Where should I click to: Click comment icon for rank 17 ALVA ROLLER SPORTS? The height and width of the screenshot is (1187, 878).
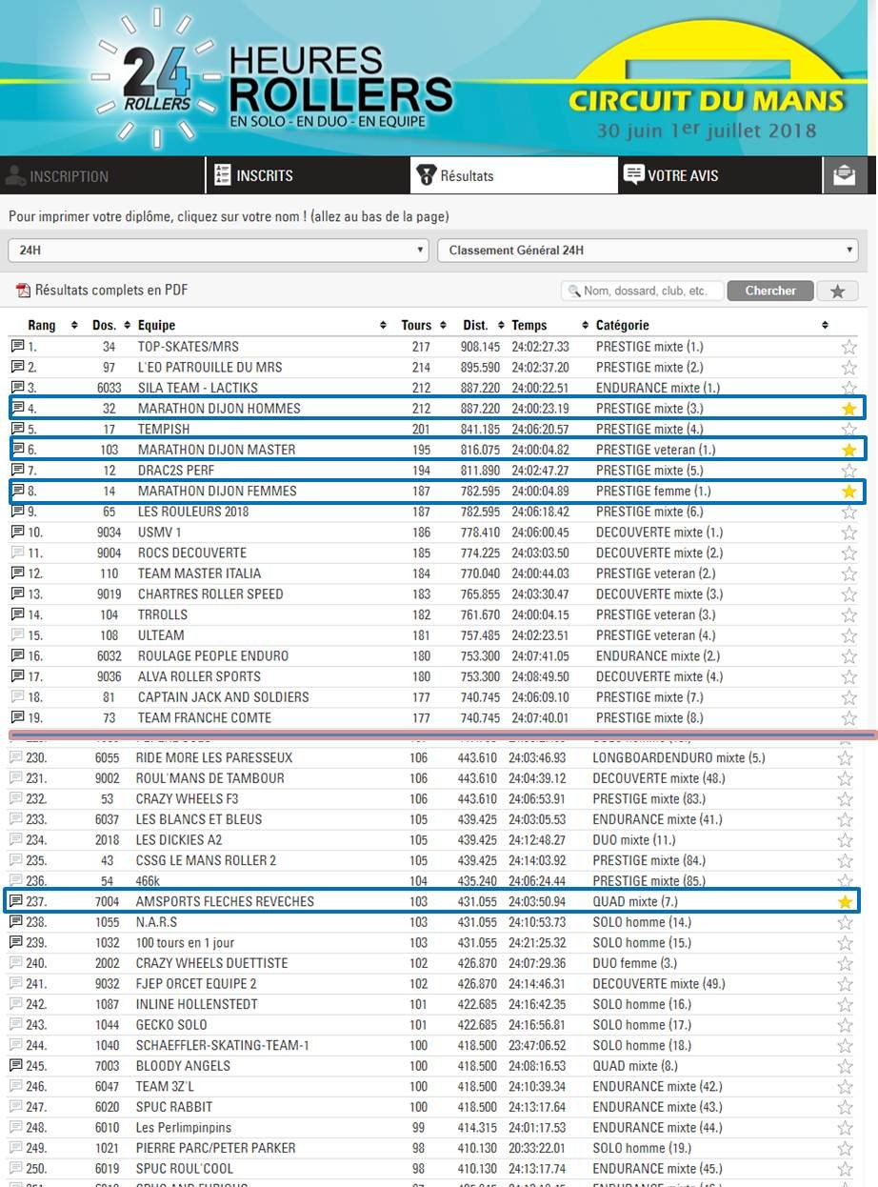point(17,676)
